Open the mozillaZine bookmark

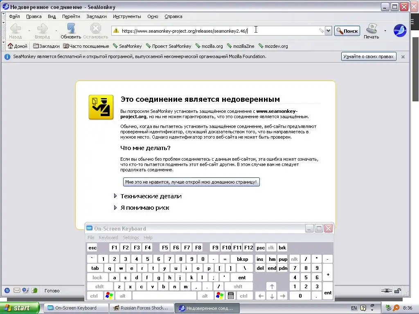(x=241, y=46)
